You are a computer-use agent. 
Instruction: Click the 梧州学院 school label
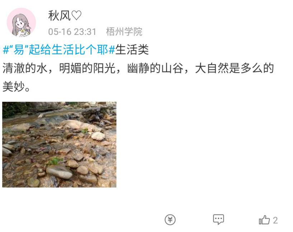pyautogui.click(x=124, y=32)
